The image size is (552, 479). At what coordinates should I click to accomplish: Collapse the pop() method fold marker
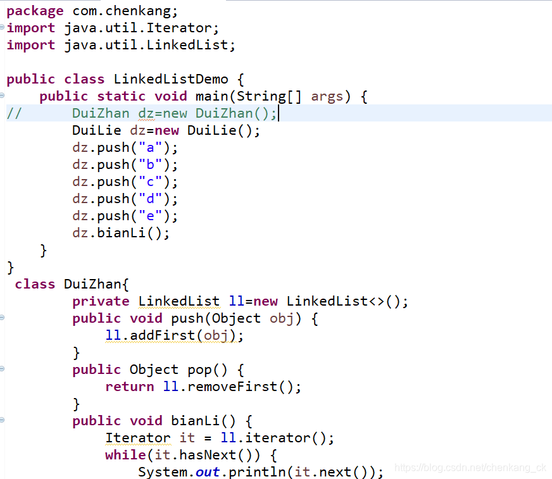(2, 368)
